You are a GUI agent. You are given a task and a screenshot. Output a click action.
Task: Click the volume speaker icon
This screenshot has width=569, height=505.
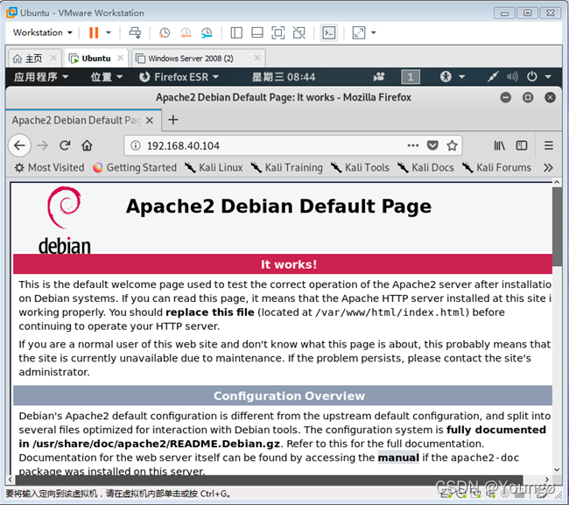point(512,77)
